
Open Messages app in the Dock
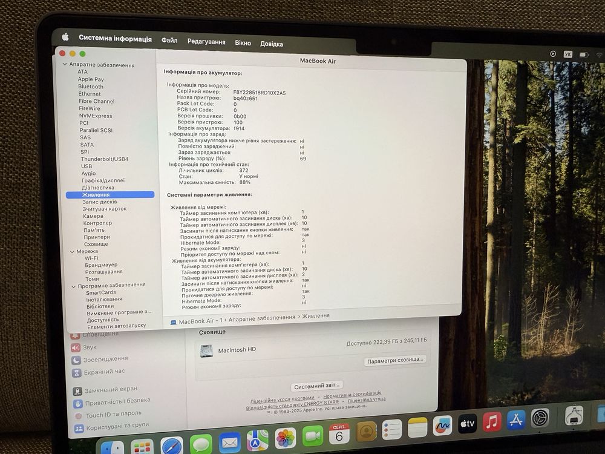(201, 444)
